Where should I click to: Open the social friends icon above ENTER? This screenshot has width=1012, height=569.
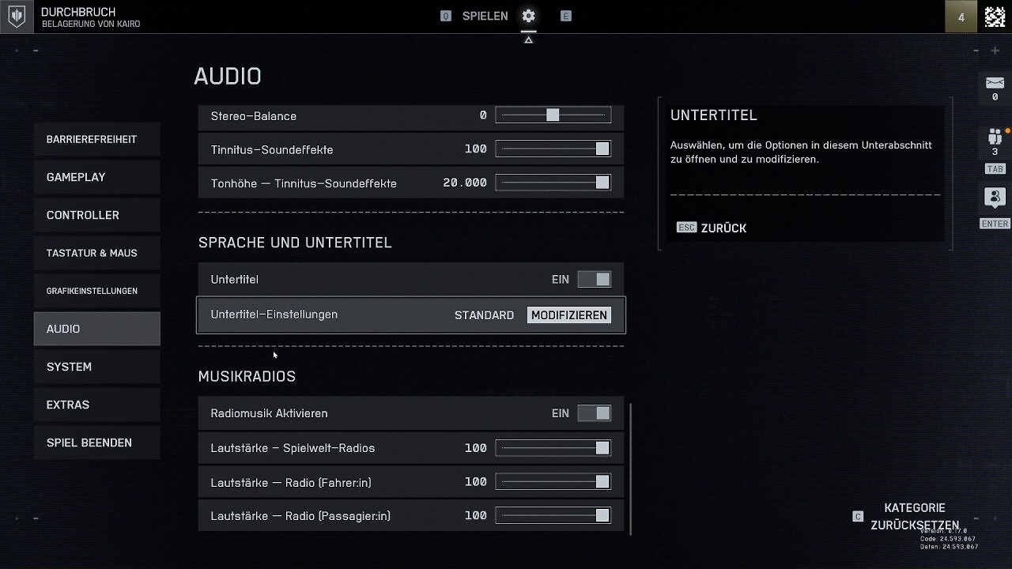pos(995,198)
